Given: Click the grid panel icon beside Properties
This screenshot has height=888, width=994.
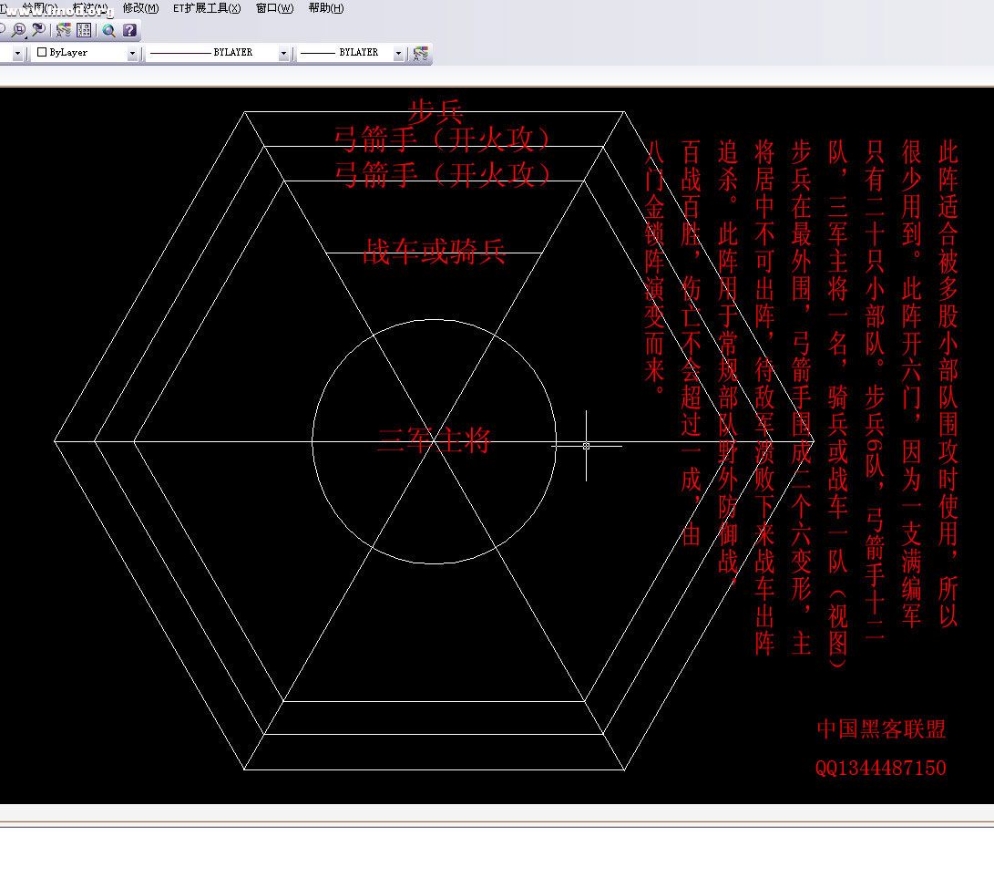Looking at the screenshot, I should pyautogui.click(x=84, y=30).
